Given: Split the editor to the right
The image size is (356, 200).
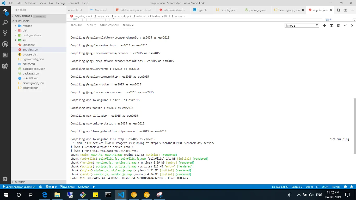Looking at the screenshot, I should (345, 10).
